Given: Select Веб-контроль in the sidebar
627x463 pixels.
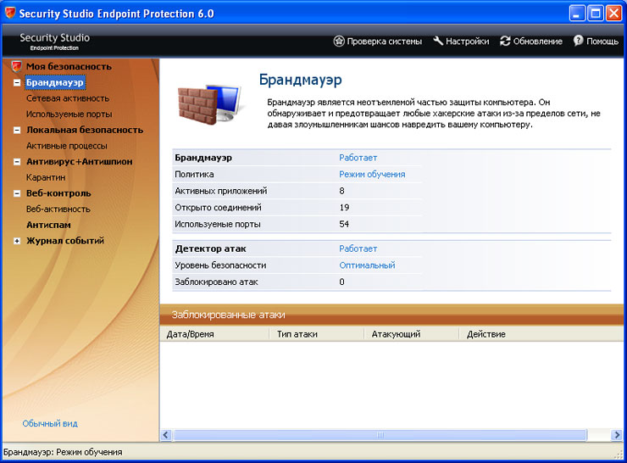Looking at the screenshot, I should 58,193.
